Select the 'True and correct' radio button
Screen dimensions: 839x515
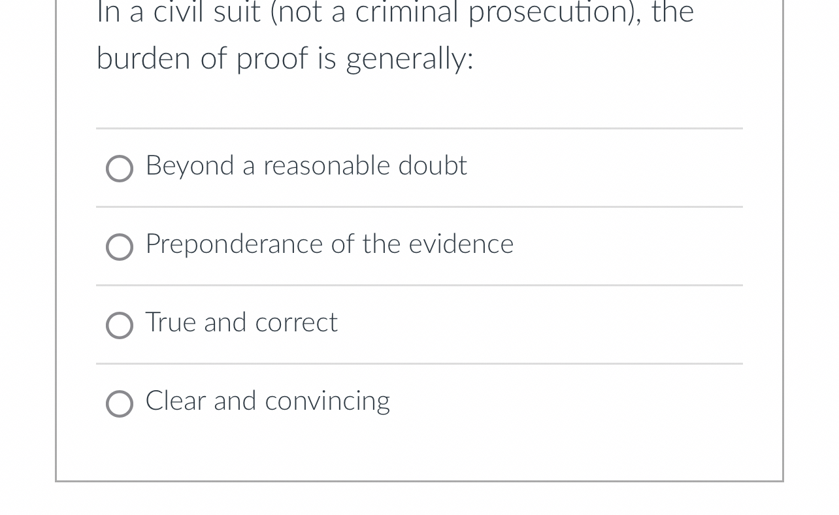(120, 325)
